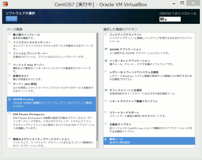Select the GNOME Desktop environment
Image resolution: width=202 pixels, height=160 pixels.
tap(10, 99)
